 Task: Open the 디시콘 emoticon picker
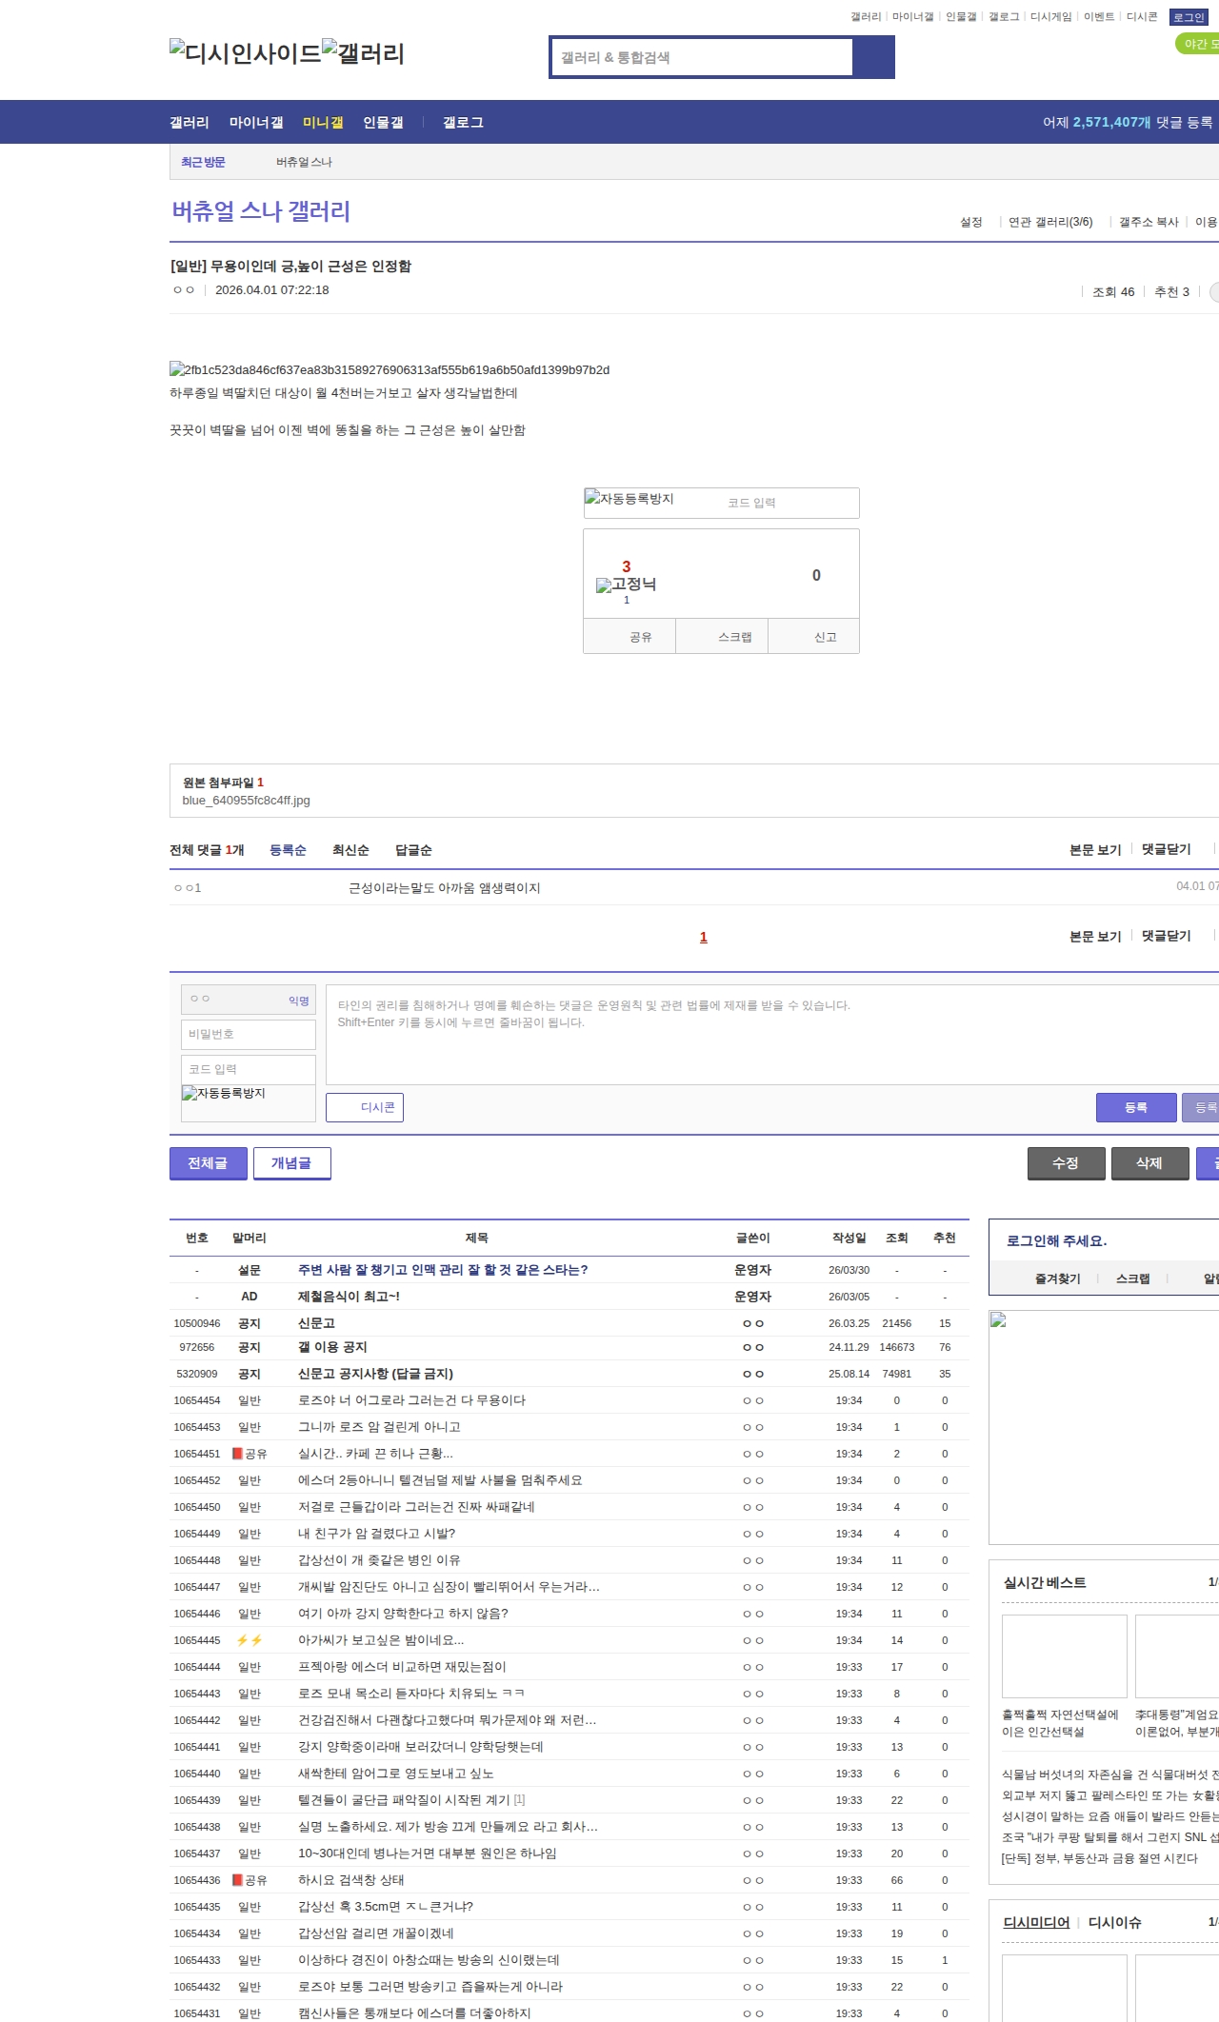click(365, 1107)
